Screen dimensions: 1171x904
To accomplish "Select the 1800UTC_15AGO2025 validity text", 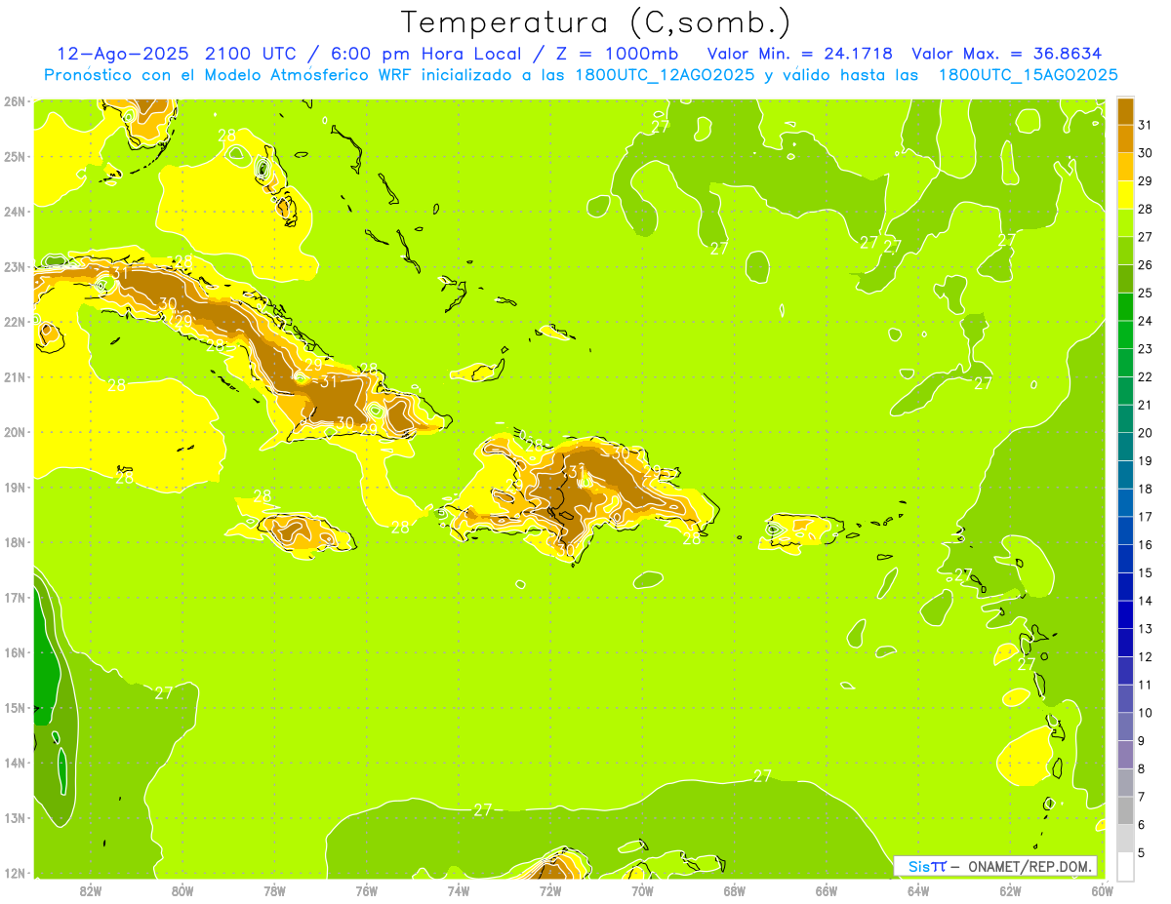I will pos(1028,75).
